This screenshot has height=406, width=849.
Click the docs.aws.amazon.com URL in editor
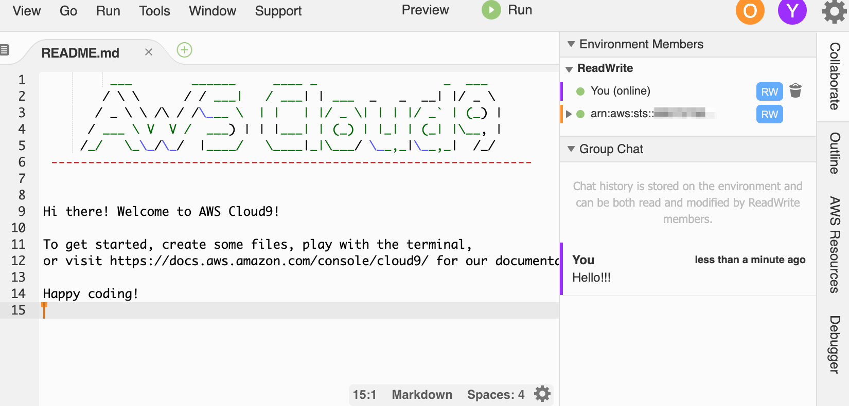pyautogui.click(x=269, y=261)
